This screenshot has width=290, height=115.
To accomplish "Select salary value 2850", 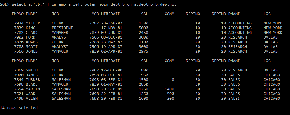I will coord(144,84).
